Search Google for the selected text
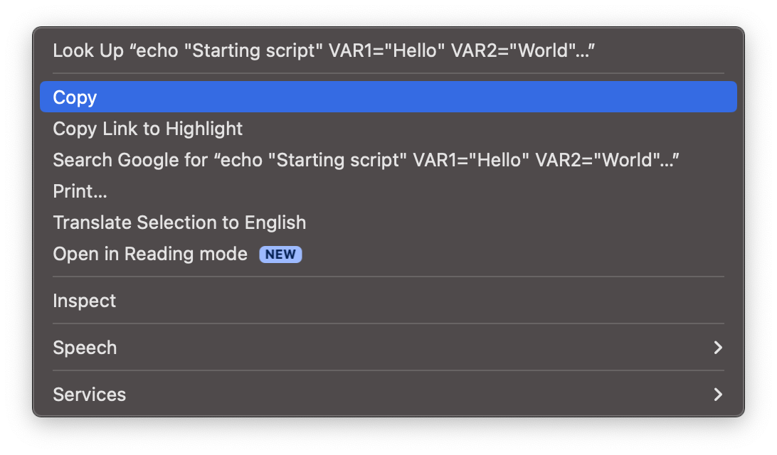 [x=366, y=160]
